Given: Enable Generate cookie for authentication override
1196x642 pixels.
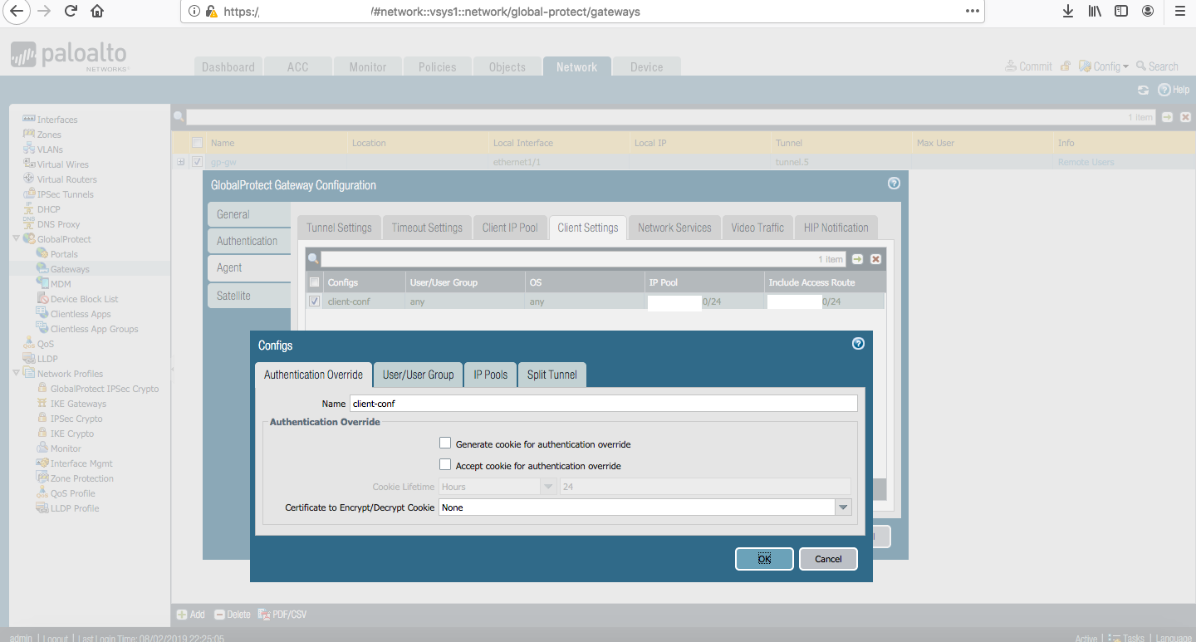Looking at the screenshot, I should (445, 444).
